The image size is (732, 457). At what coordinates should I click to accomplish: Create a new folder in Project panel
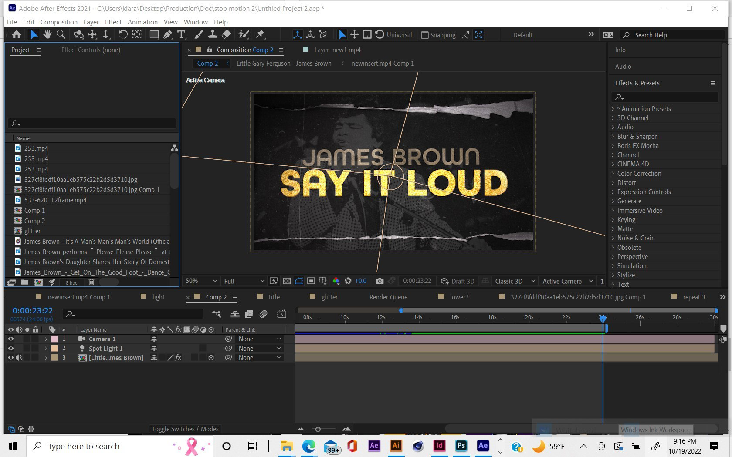pyautogui.click(x=25, y=282)
